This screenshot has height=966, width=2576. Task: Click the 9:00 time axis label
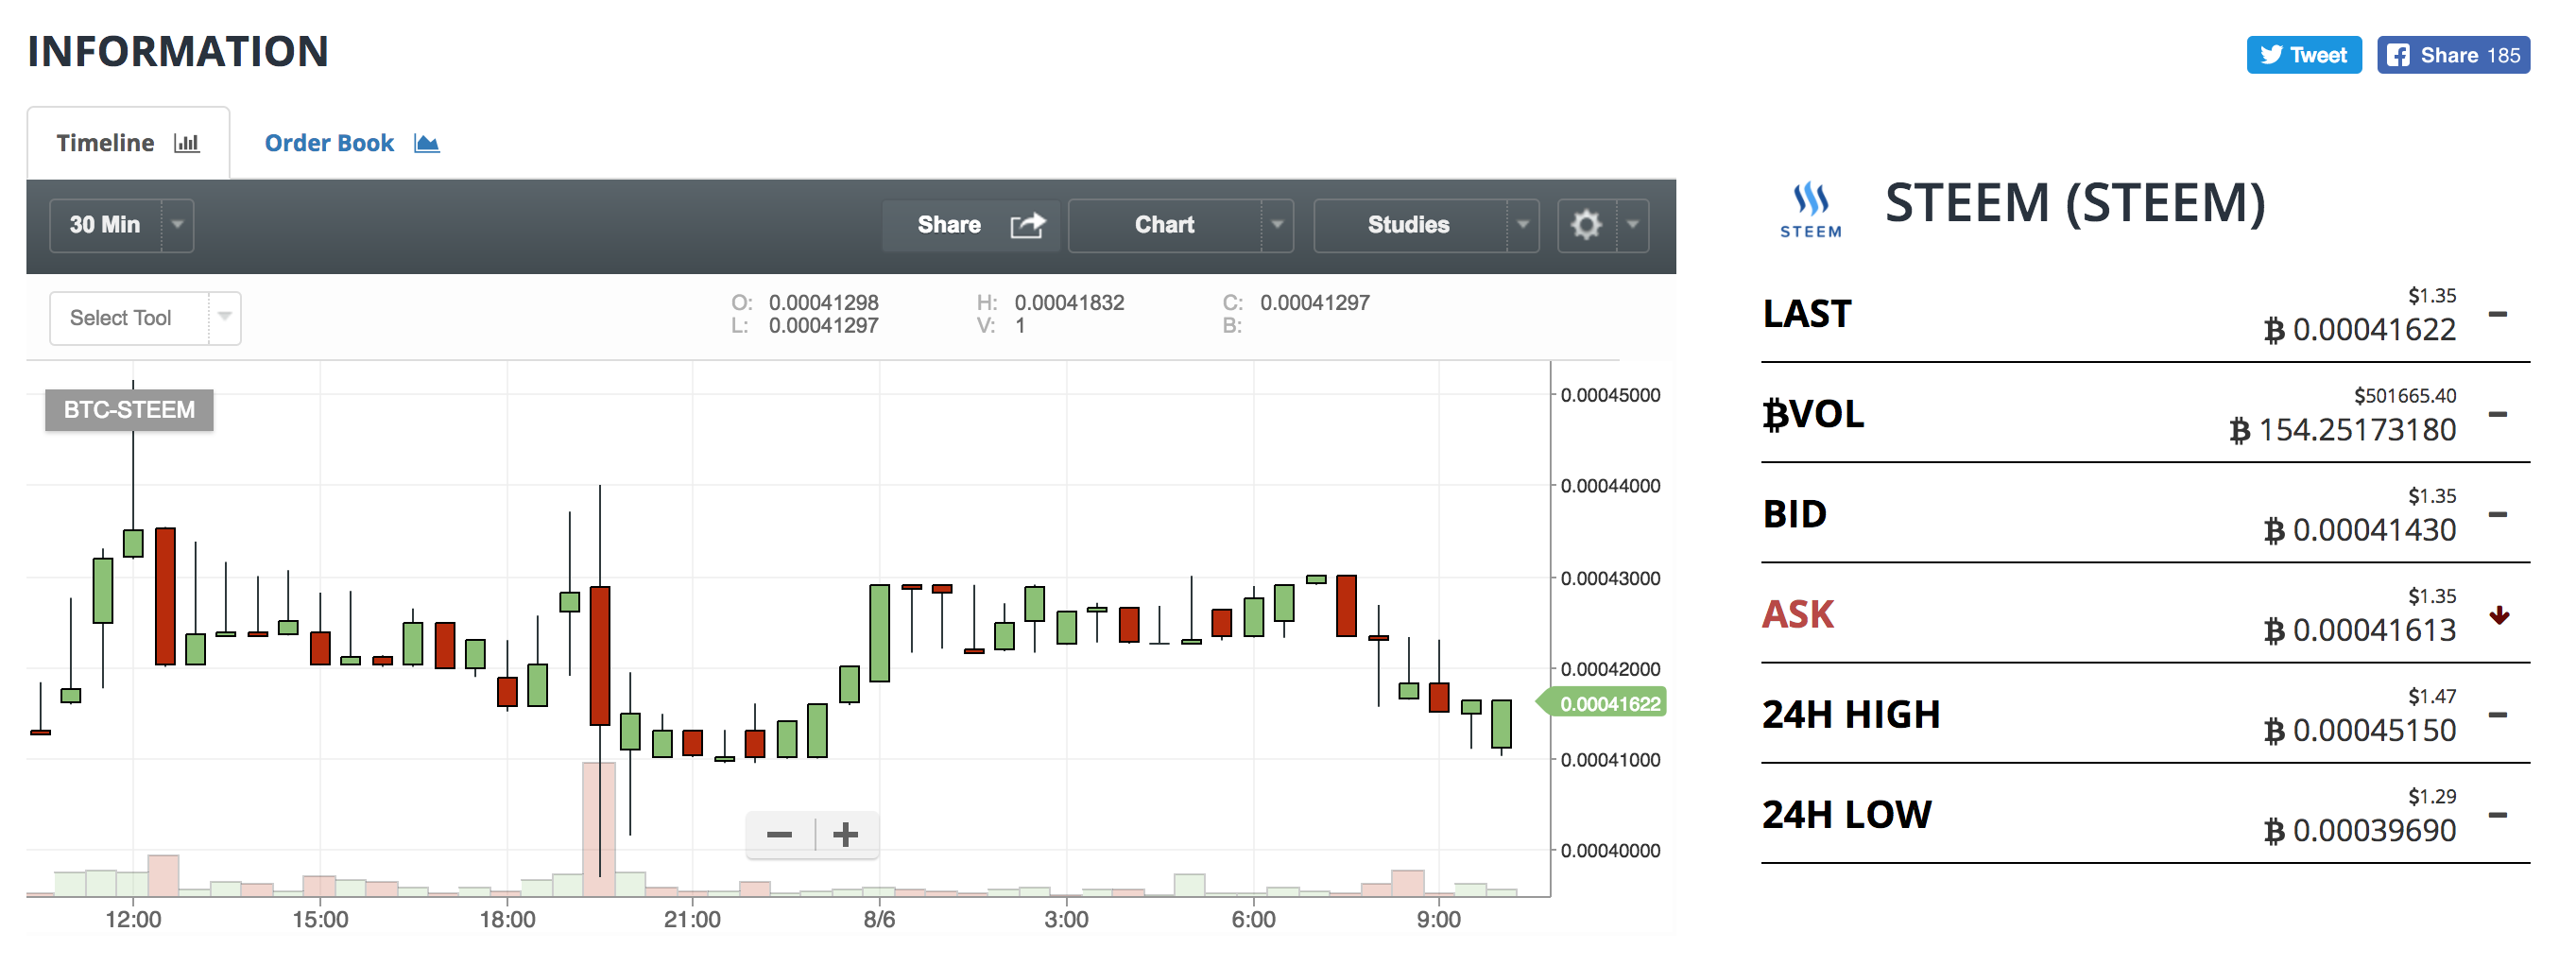(x=1438, y=919)
